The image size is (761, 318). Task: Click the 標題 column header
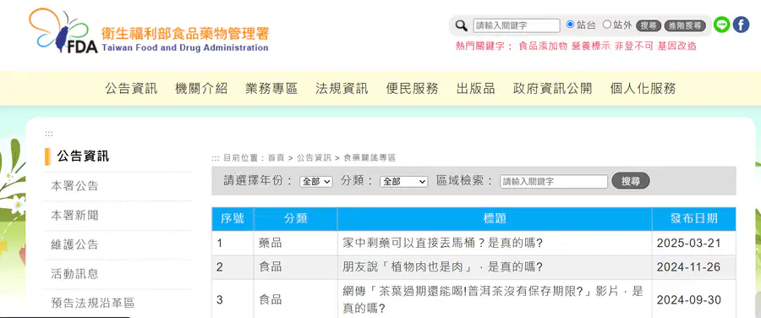[495, 218]
